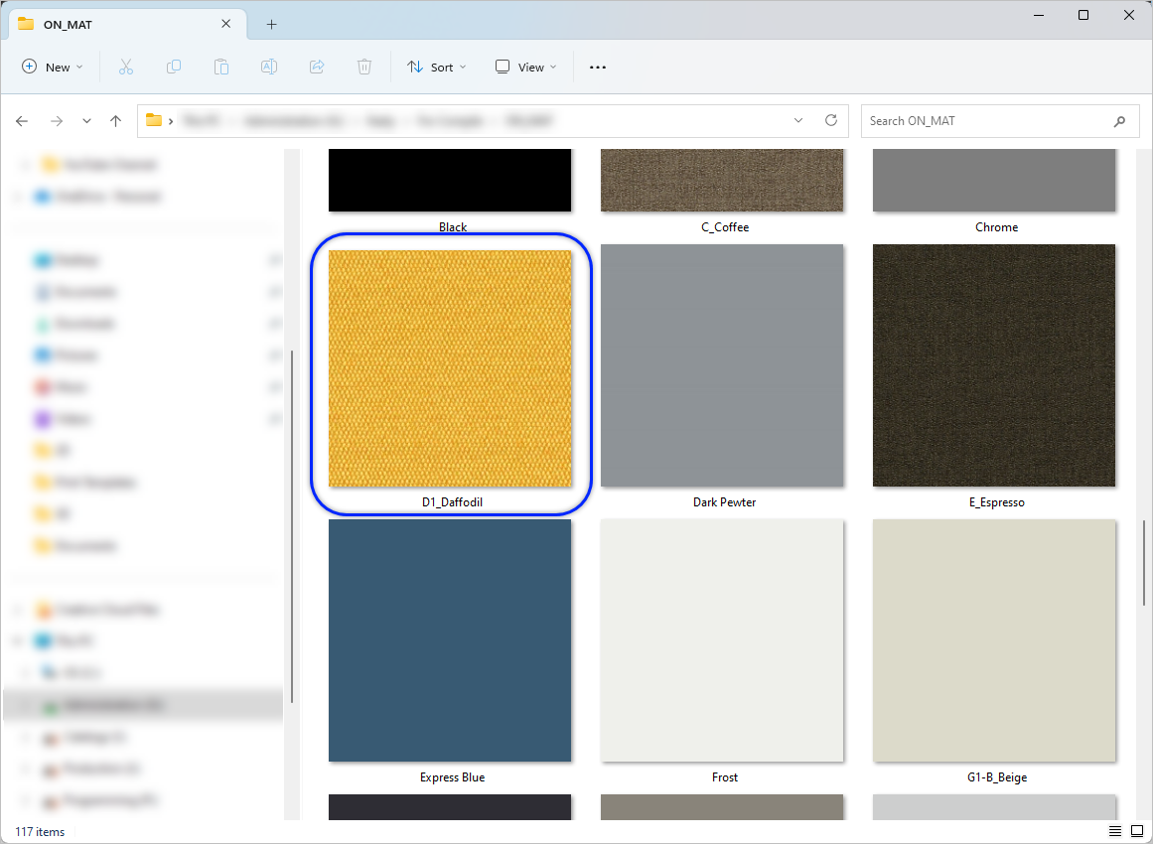This screenshot has height=844, width=1153.
Task: Open the View dropdown
Action: (x=524, y=67)
